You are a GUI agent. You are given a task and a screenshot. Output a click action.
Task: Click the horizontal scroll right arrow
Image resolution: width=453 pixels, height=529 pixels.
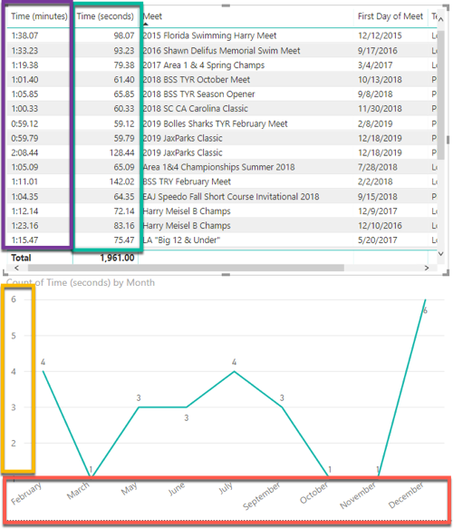pyautogui.click(x=427, y=268)
